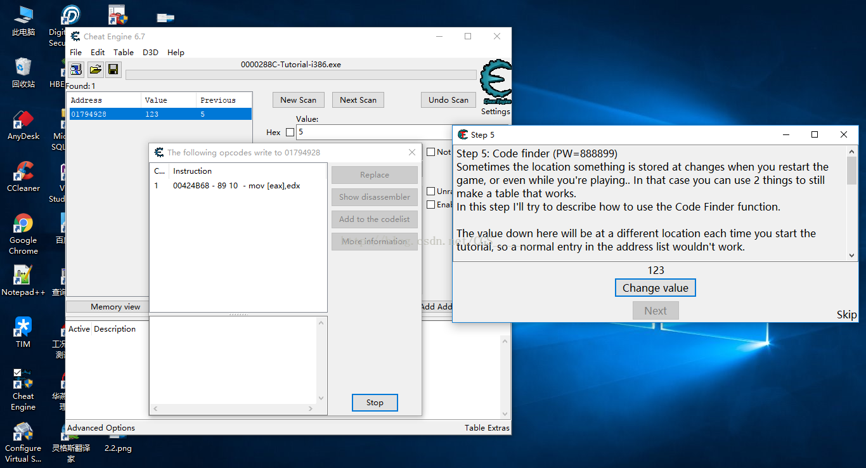The image size is (866, 468).
Task: Select the TIM desktop icon
Action: pyautogui.click(x=23, y=333)
